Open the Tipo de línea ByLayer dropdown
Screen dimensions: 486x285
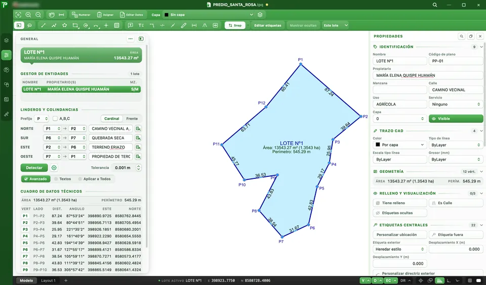click(x=456, y=145)
